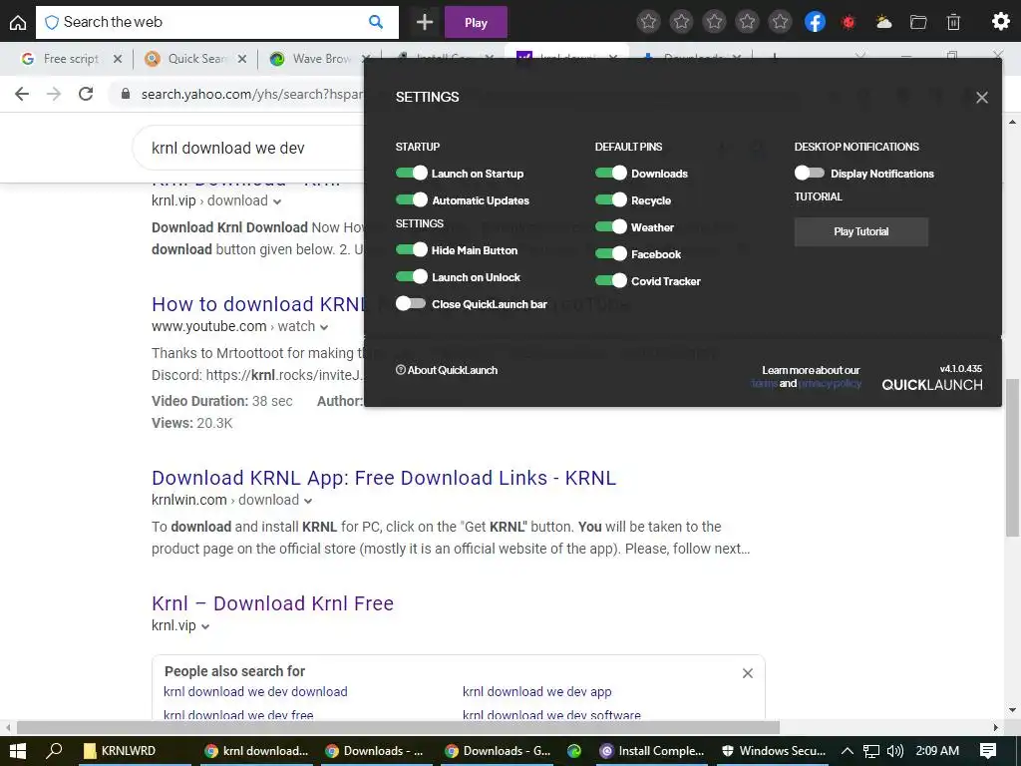Go back in the browser
1021x766 pixels.
[x=22, y=94]
